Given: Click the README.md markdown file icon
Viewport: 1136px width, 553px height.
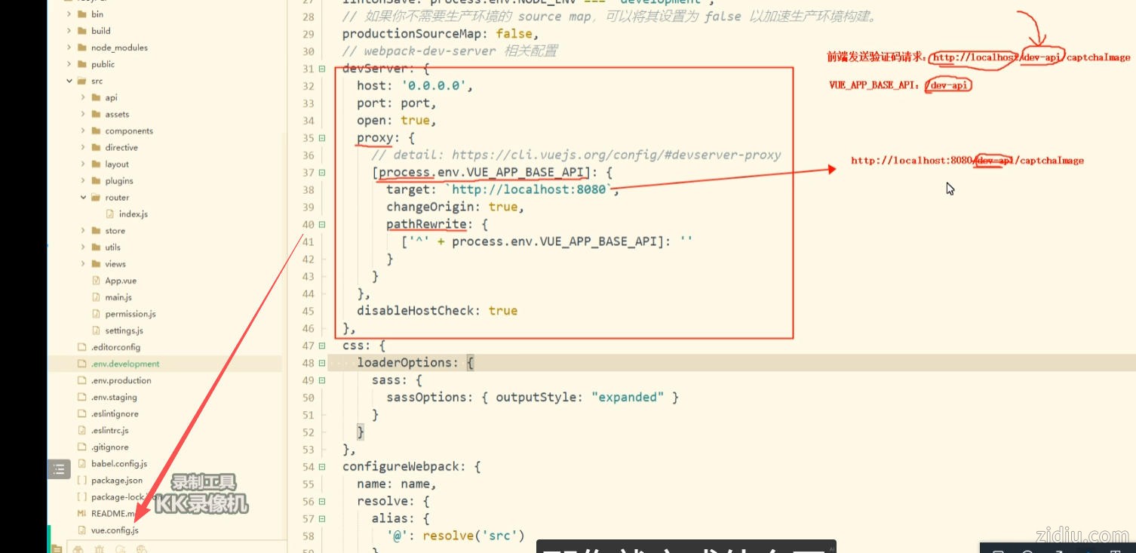Looking at the screenshot, I should click(x=82, y=514).
